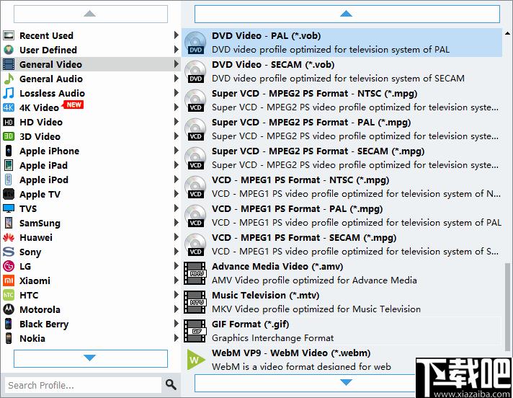Expand the Huawei submenu arrow
This screenshot has width=513, height=398.
[x=177, y=237]
